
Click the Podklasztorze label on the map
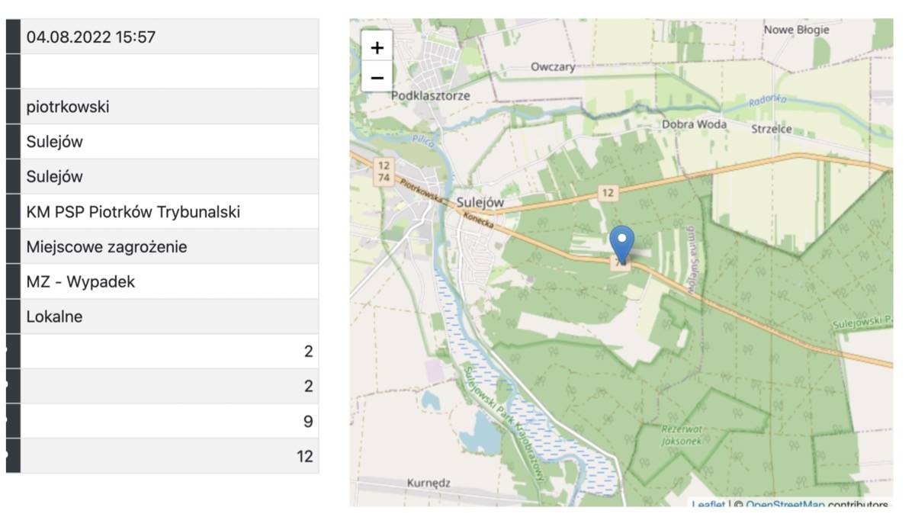click(431, 96)
